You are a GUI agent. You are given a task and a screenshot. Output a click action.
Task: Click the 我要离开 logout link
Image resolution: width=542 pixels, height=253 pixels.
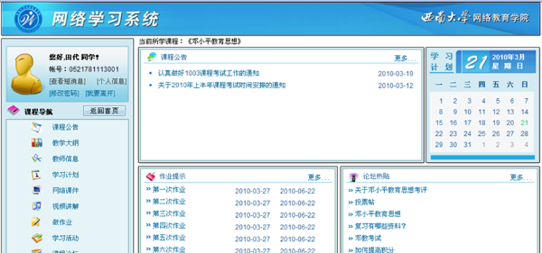(100, 93)
